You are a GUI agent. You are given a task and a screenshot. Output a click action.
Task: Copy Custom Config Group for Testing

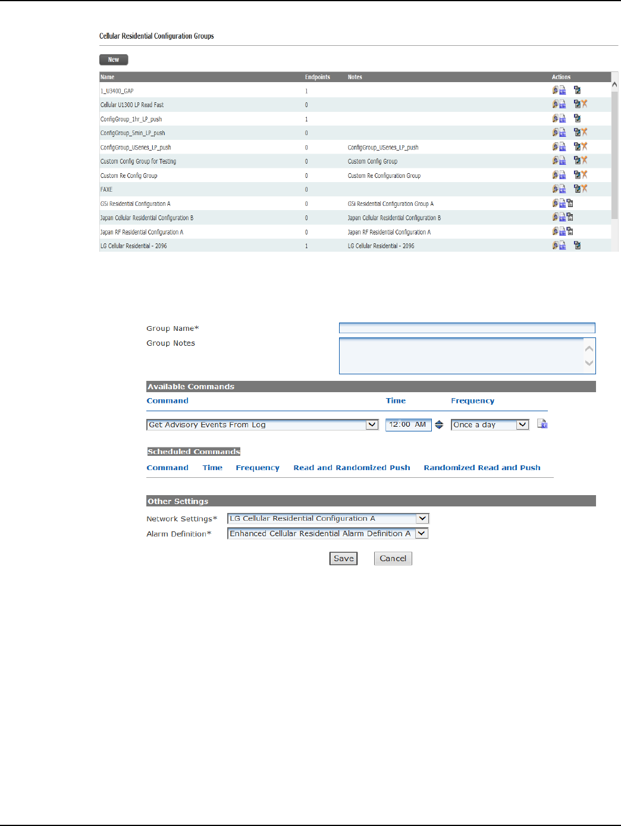[563, 161]
